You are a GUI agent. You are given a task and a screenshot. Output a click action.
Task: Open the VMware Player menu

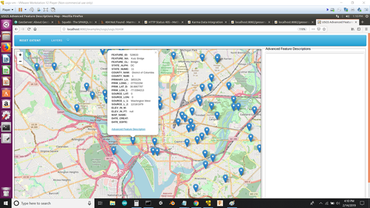[8, 10]
